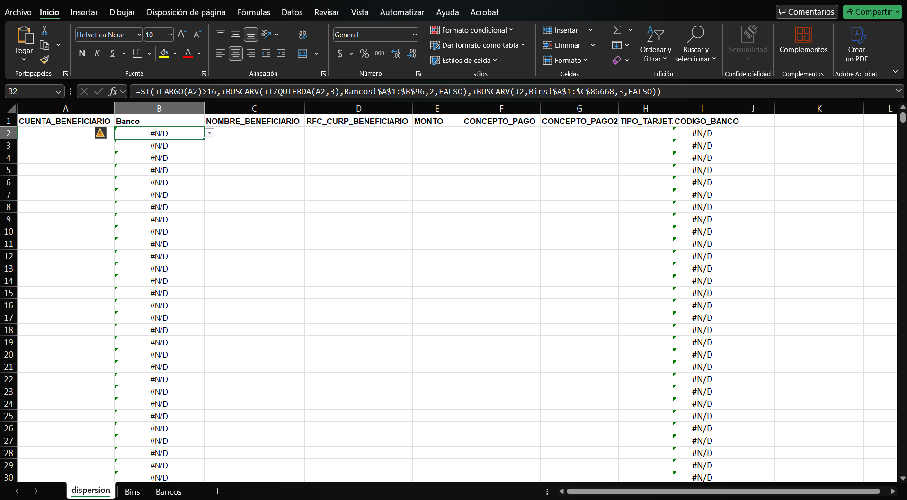
Task: Switch to the Bins sheet tab
Action: pyautogui.click(x=133, y=491)
